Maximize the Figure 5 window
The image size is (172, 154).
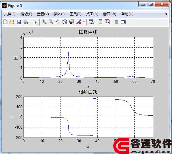(x=151, y=4)
